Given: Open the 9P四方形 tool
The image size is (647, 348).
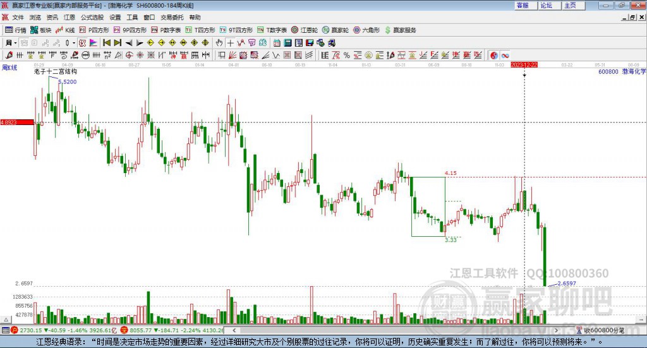Looking at the screenshot, I should [x=130, y=30].
